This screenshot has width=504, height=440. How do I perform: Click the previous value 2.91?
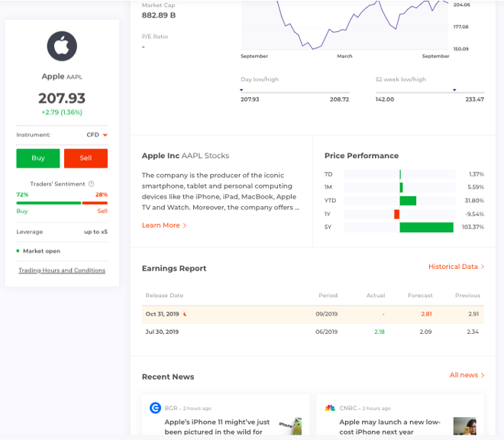click(473, 314)
